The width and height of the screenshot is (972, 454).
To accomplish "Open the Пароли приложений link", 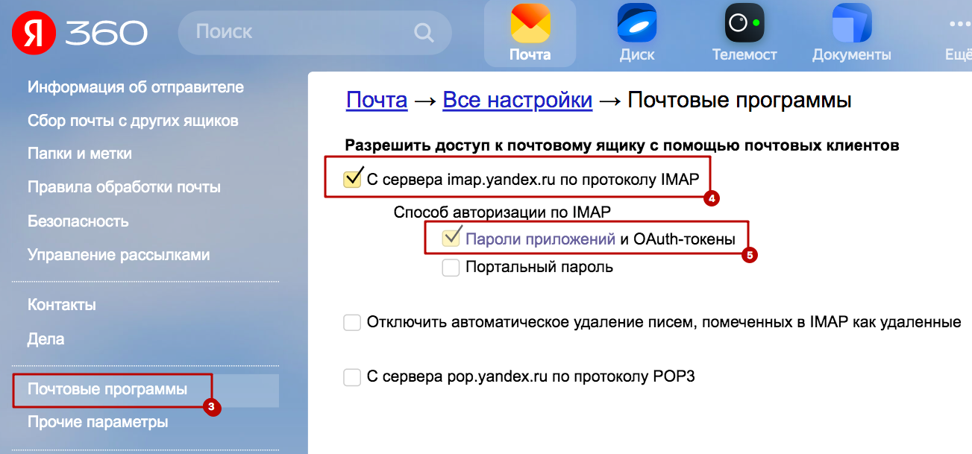I will click(540, 239).
